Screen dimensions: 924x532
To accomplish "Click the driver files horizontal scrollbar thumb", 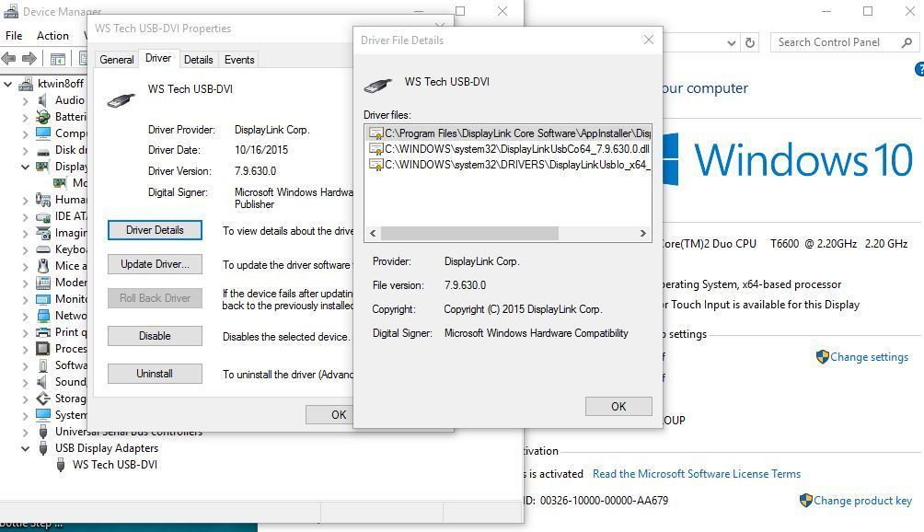I will pos(469,233).
